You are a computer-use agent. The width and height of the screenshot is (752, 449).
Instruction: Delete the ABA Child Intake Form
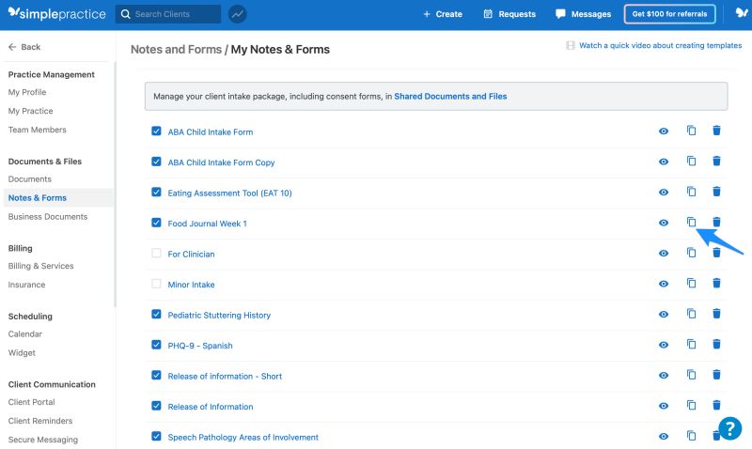click(716, 131)
